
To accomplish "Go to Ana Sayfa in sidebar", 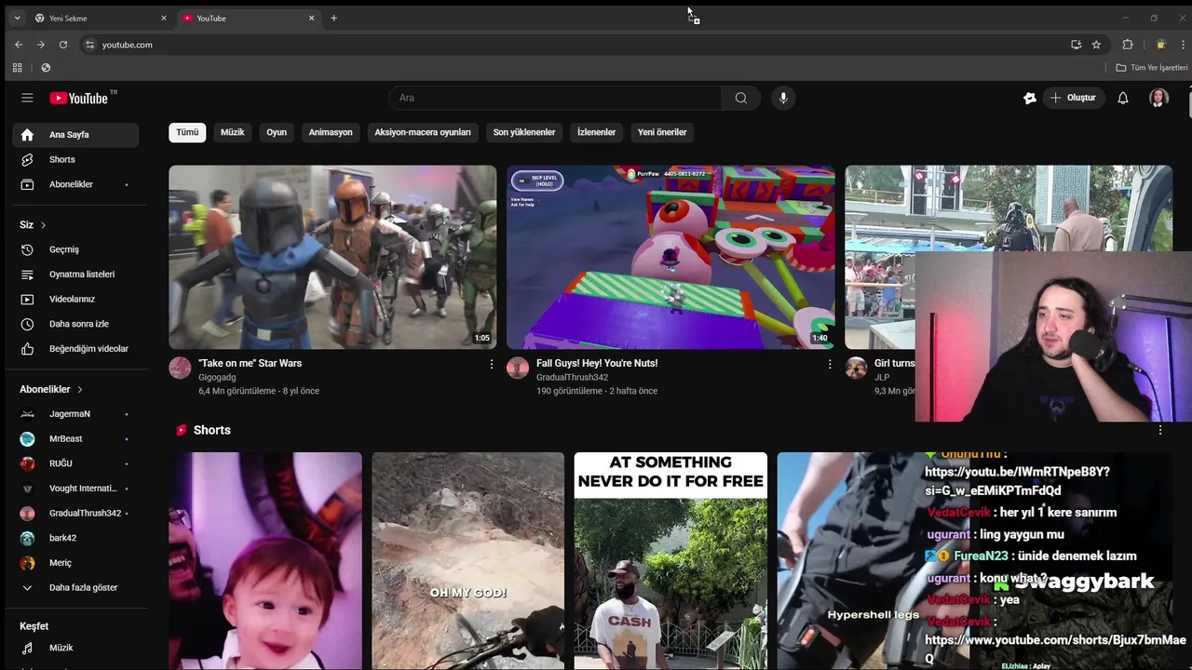I will point(75,135).
